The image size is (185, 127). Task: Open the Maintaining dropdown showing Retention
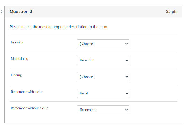pyautogui.click(x=103, y=60)
